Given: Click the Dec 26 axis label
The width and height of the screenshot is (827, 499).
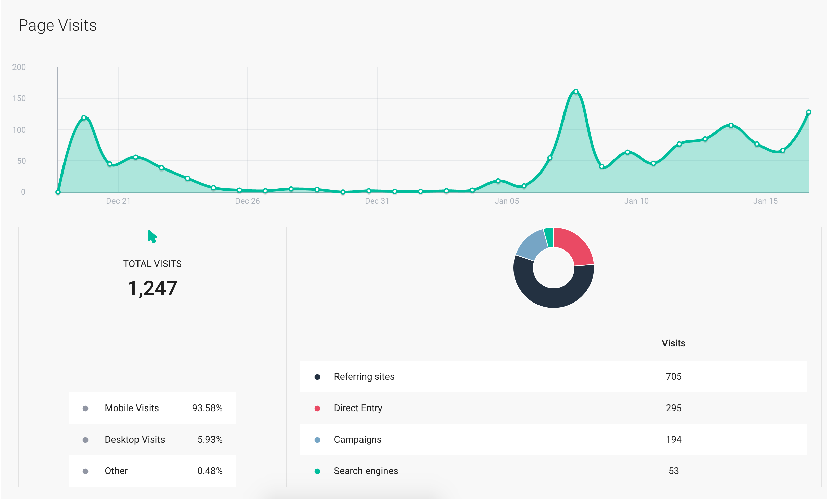Looking at the screenshot, I should click(248, 201).
